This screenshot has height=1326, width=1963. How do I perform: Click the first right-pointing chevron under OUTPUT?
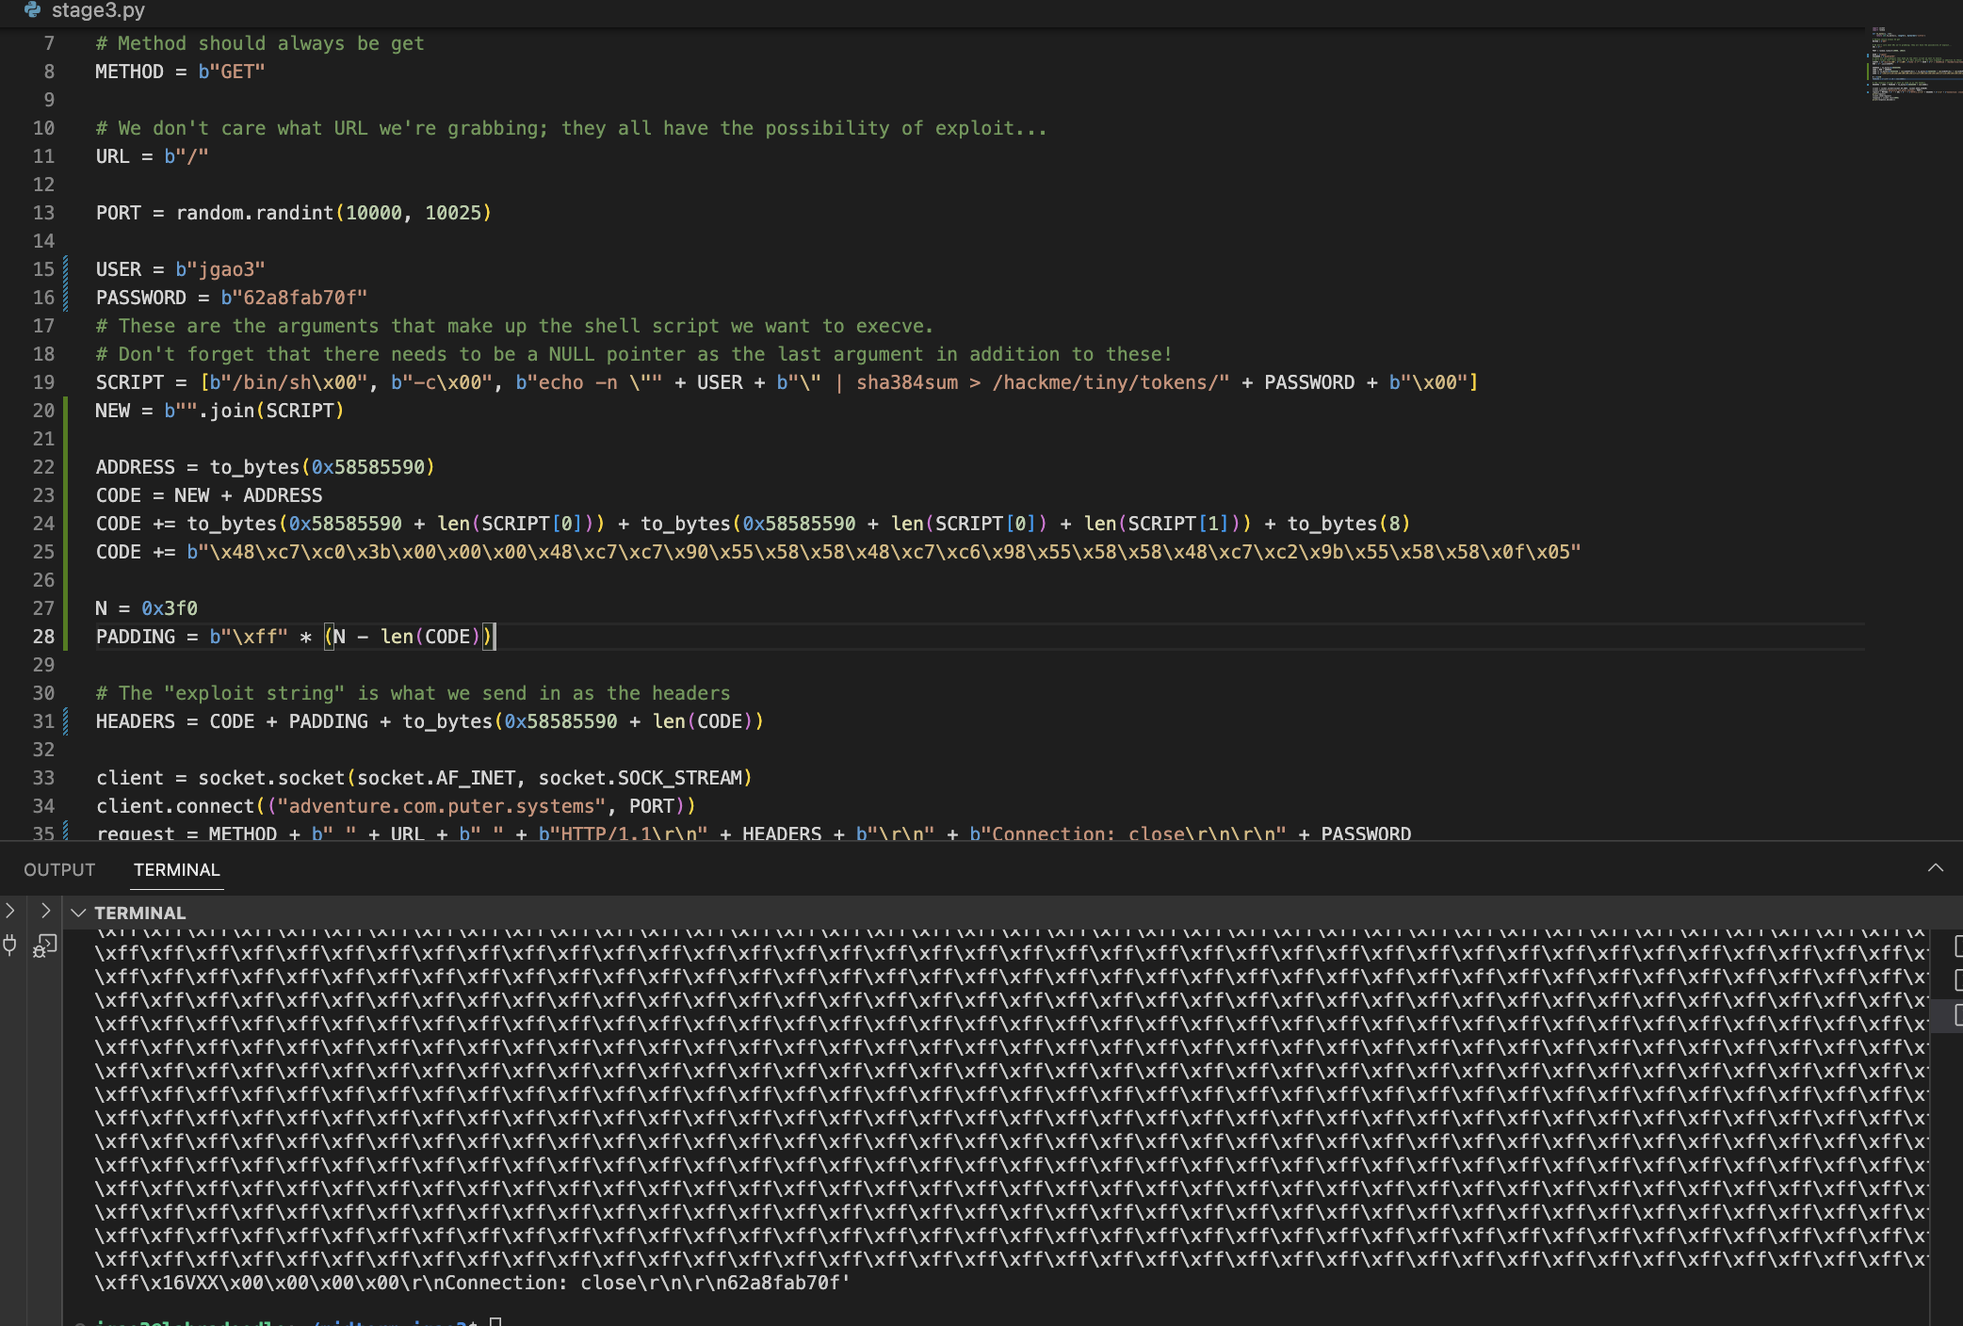pos(10,911)
